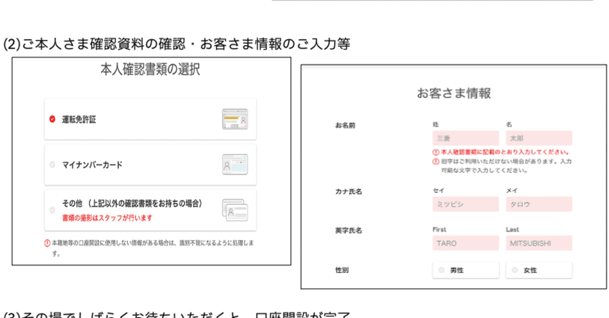Click the driver's license card illustration icon
609x318 pixels.
(235, 119)
